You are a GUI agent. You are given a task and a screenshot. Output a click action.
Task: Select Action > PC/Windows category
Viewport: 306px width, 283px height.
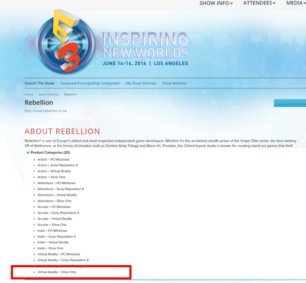(53, 160)
